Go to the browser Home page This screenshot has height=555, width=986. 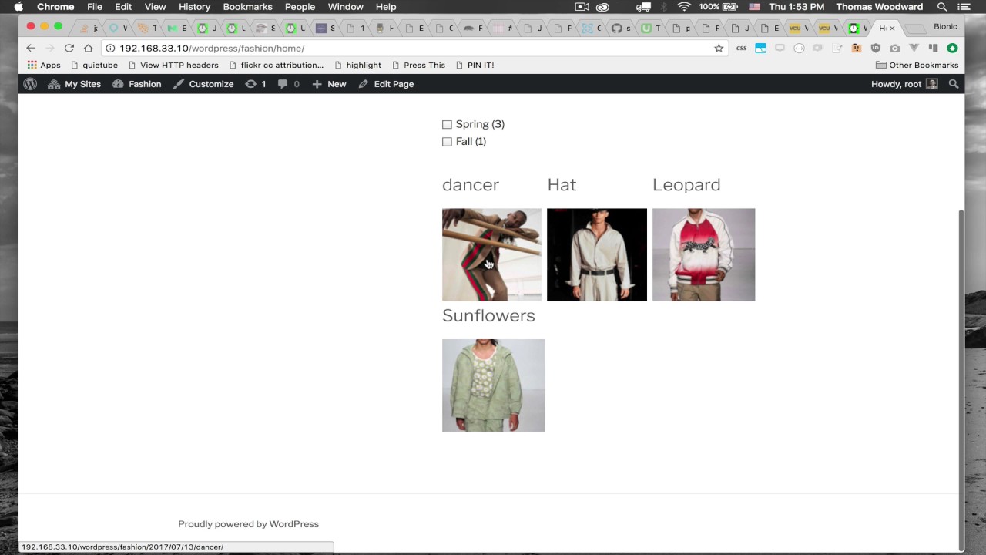(x=88, y=48)
